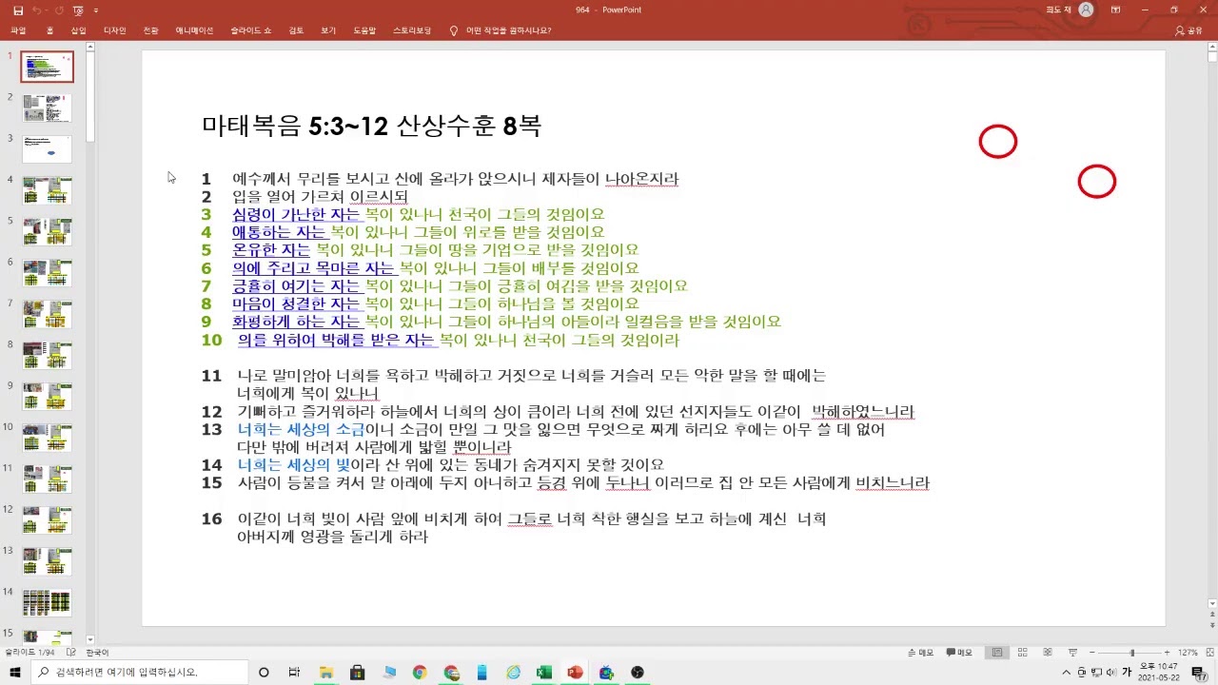Open the 스토리보딩 ribbon tab
This screenshot has height=685, width=1218.
tap(411, 30)
